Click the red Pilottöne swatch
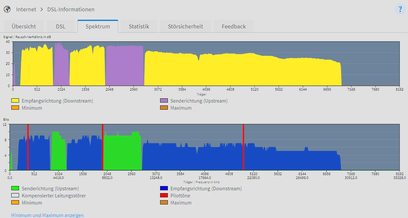Viewport: 408px width, 218px height. [164, 195]
